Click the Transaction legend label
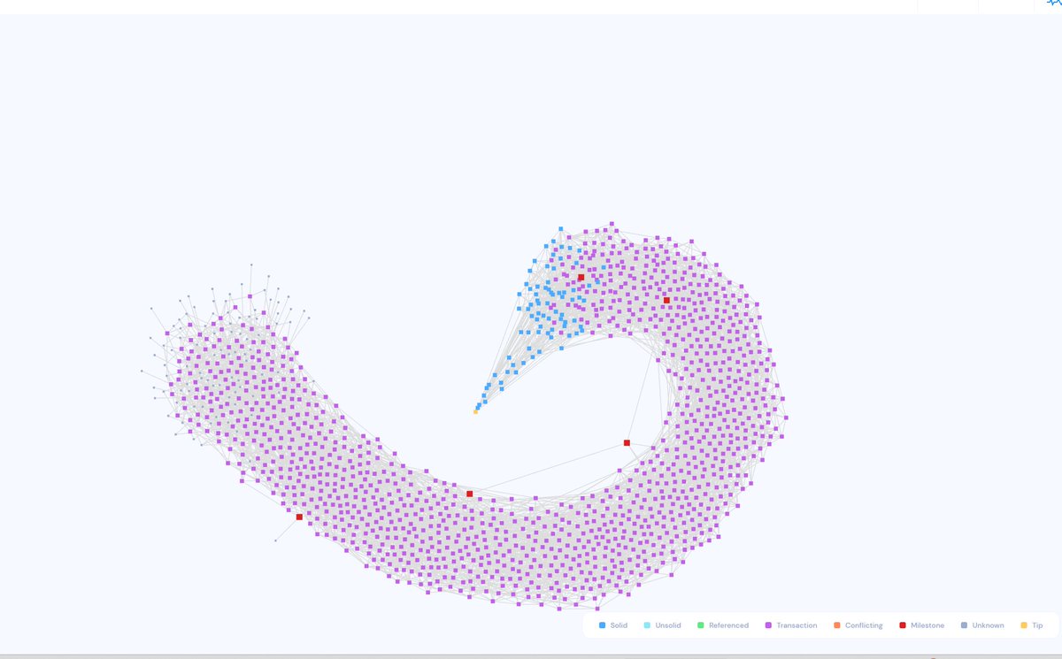This screenshot has width=1062, height=659. coord(796,625)
